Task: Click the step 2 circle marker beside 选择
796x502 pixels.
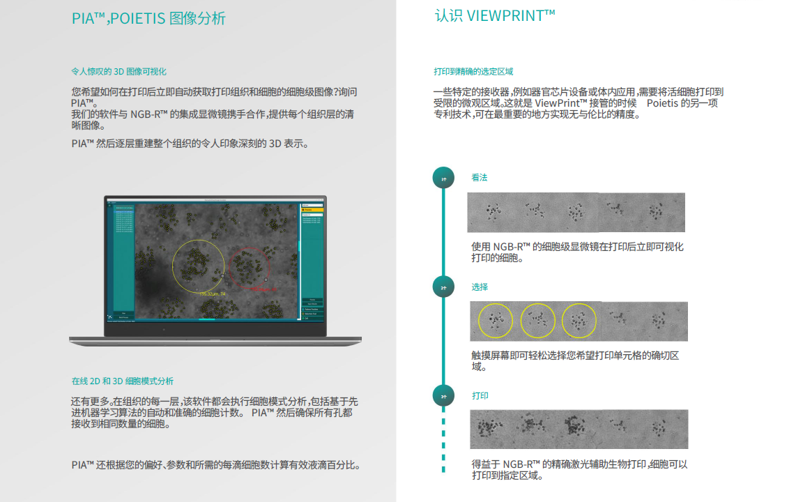Action: pos(443,287)
